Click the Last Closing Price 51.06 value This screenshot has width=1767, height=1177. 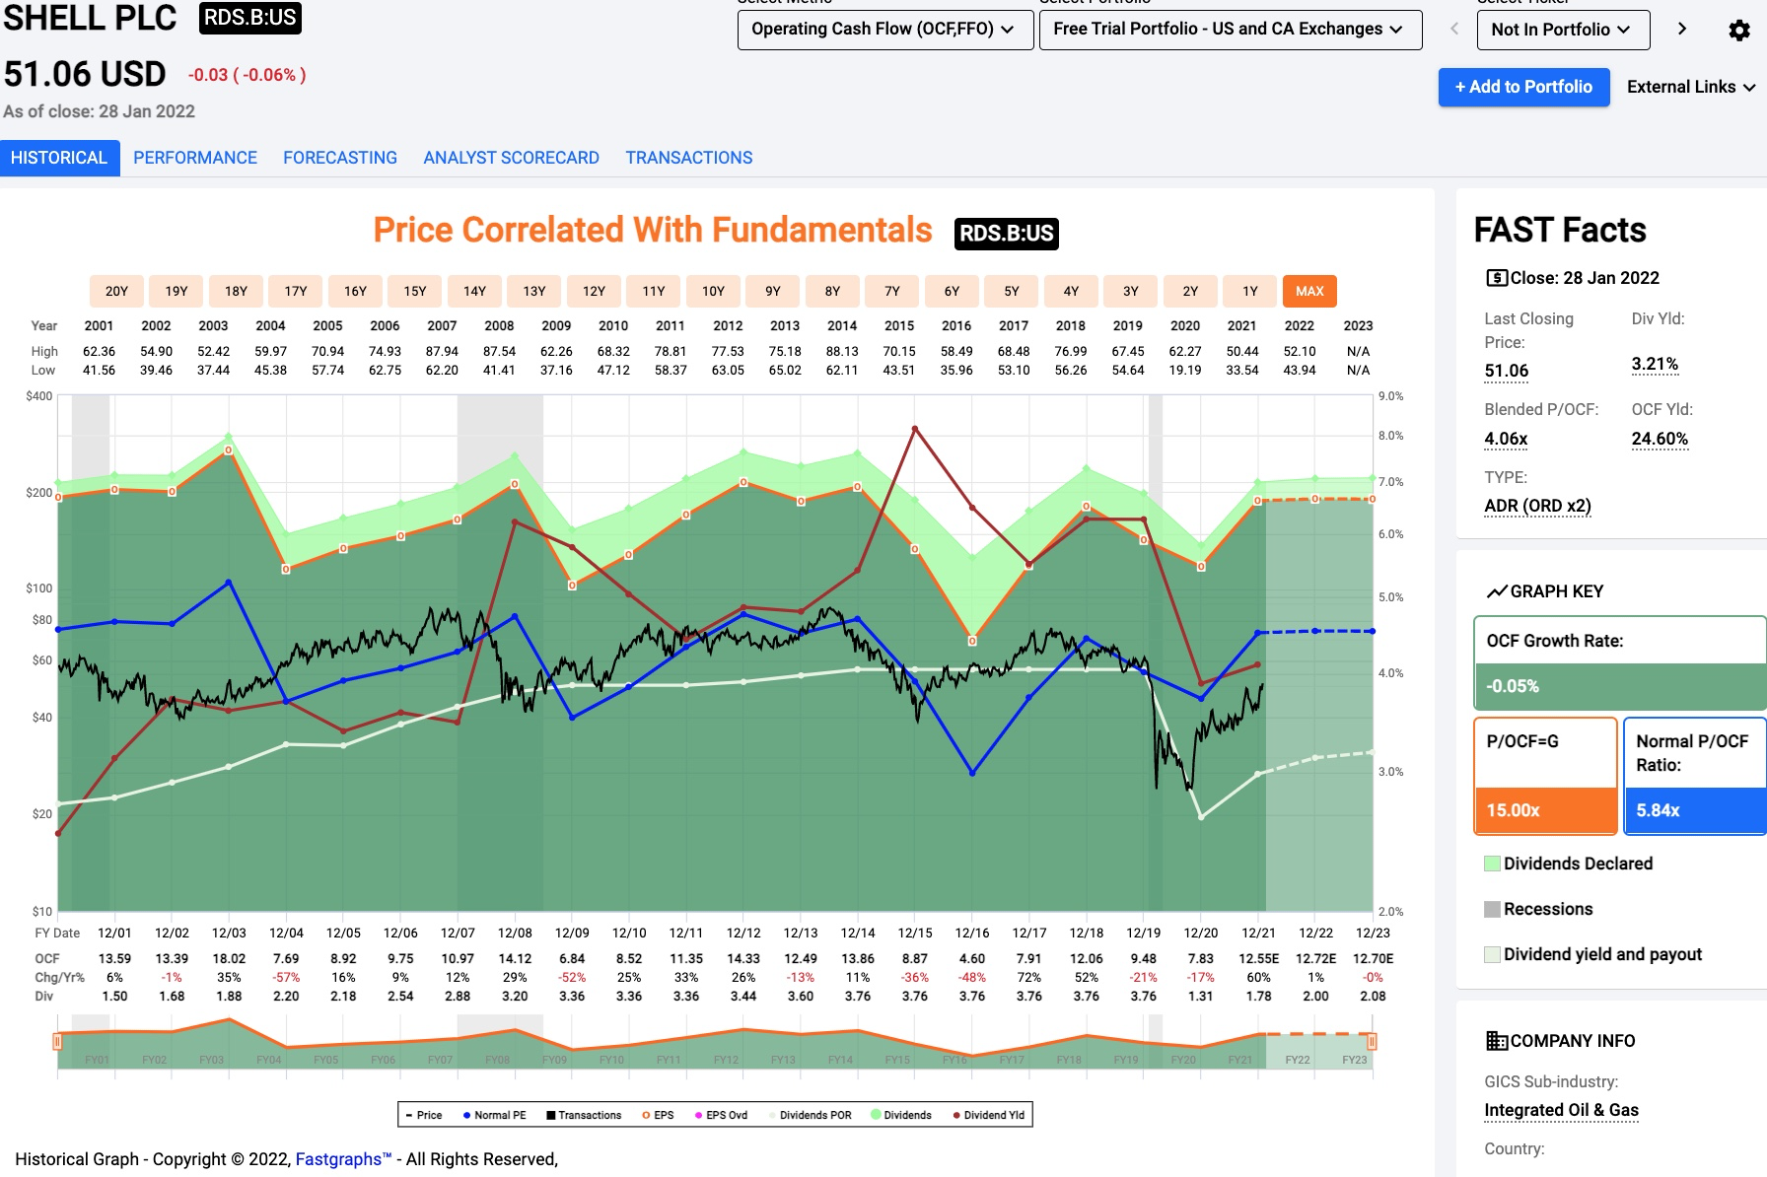click(x=1506, y=372)
